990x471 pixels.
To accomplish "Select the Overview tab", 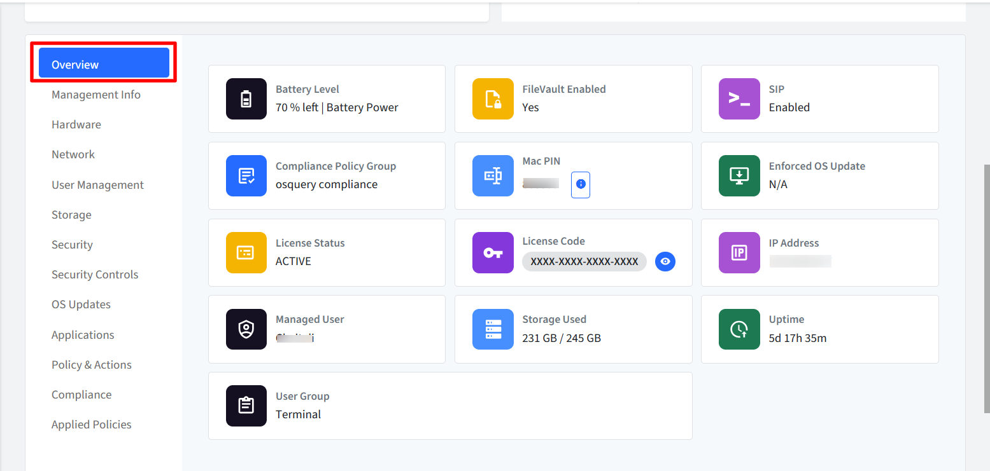I will (x=104, y=63).
